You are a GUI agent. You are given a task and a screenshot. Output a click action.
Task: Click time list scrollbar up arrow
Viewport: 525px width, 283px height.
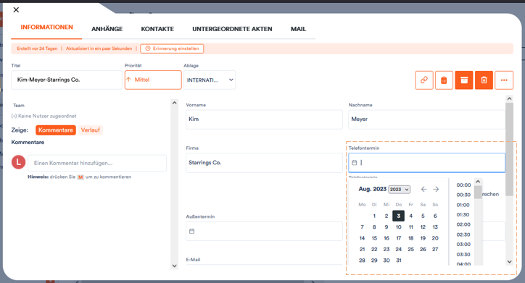point(478,182)
